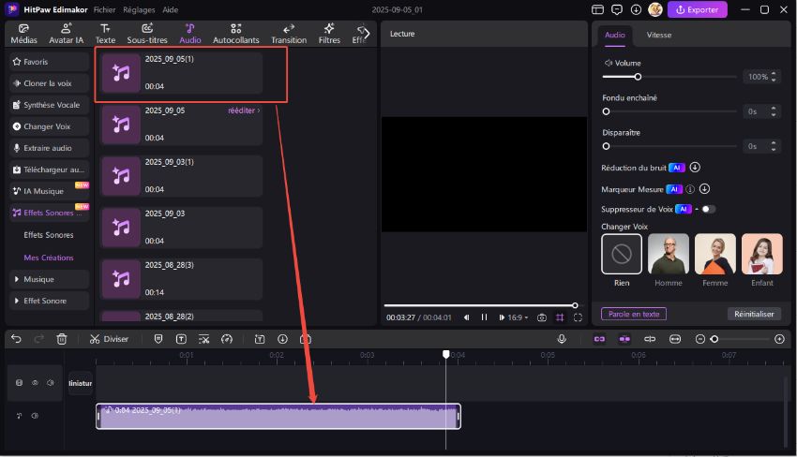Go to next frame in the player
Screen dimensions: 797x457
(502, 317)
